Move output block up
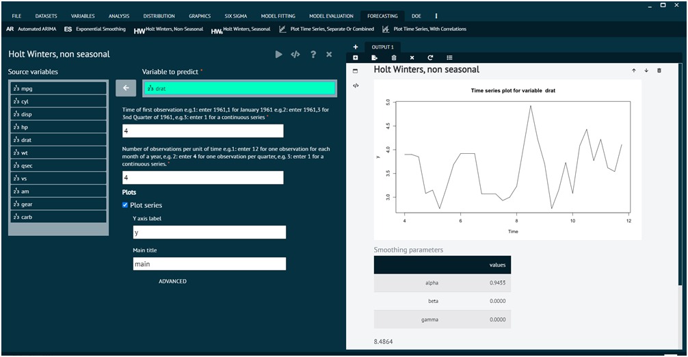This screenshot has width=688, height=357. (633, 70)
